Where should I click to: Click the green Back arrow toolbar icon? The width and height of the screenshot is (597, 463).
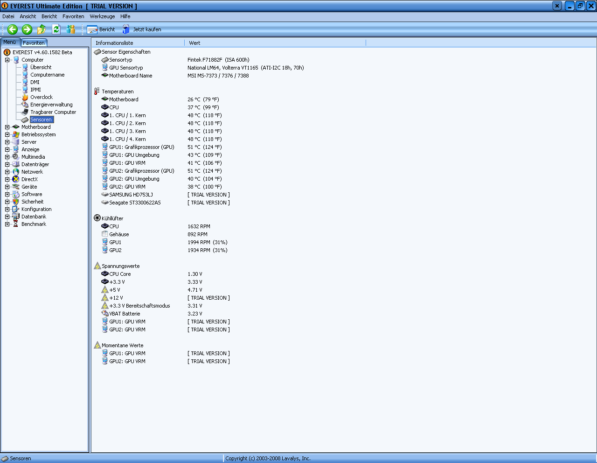click(x=13, y=29)
